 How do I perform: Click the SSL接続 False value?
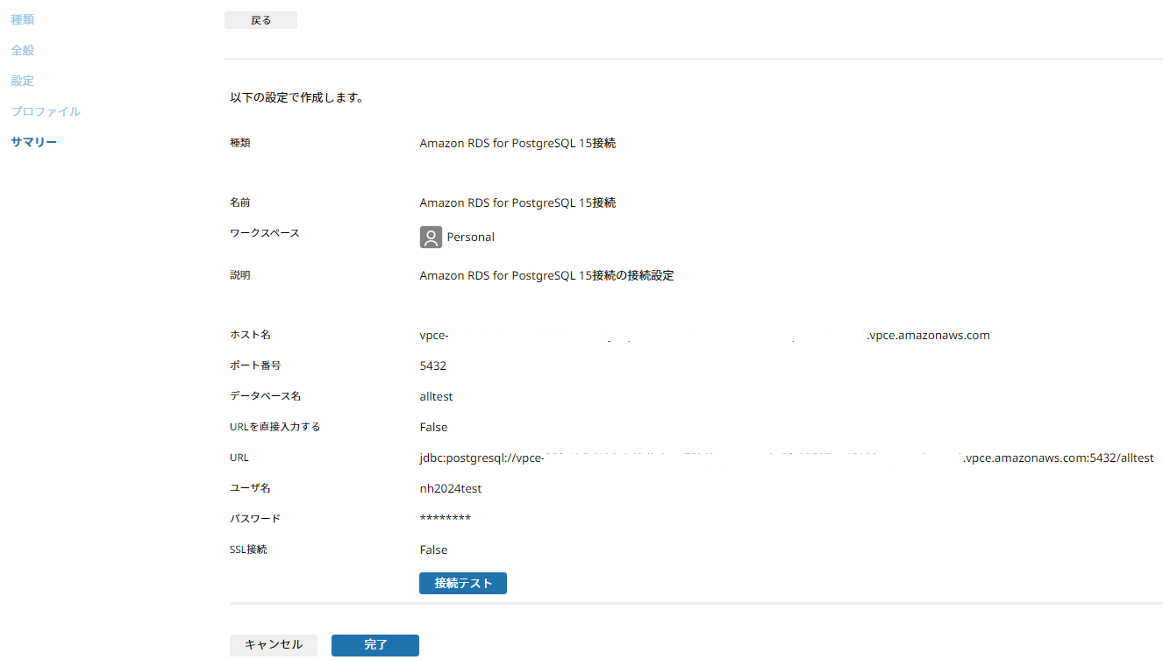point(434,550)
